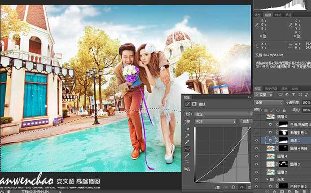
Task: Switch to the 信息 info tab
Action: [268, 15]
